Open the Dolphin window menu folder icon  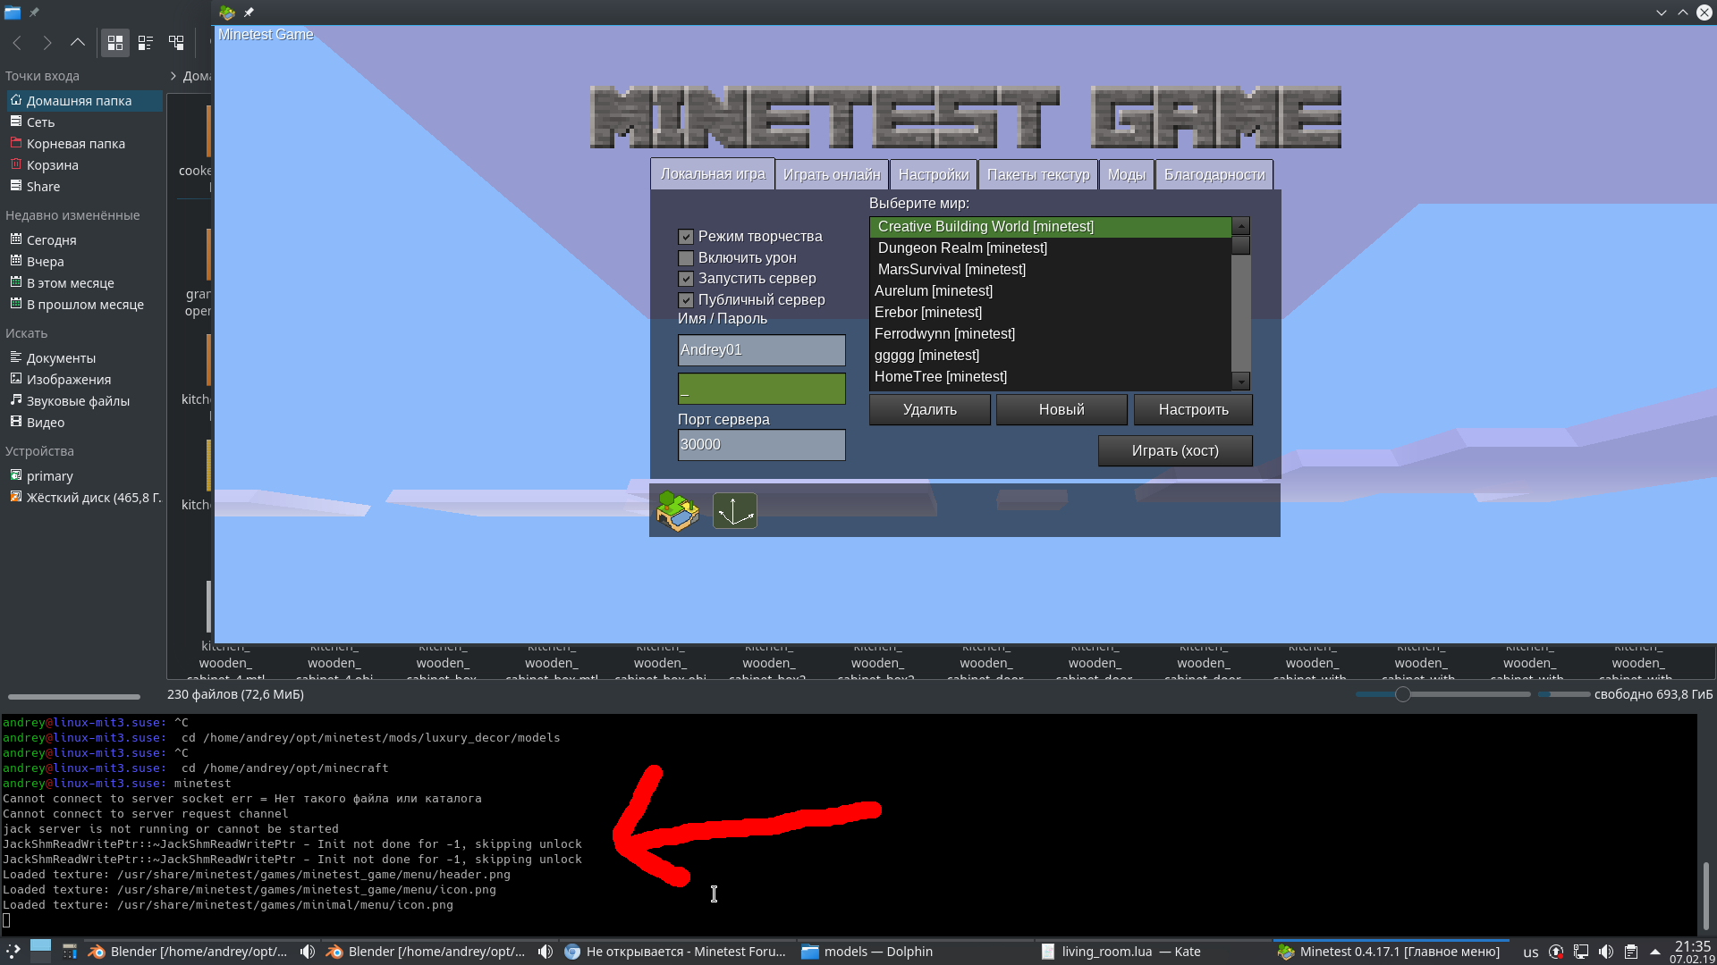(13, 13)
